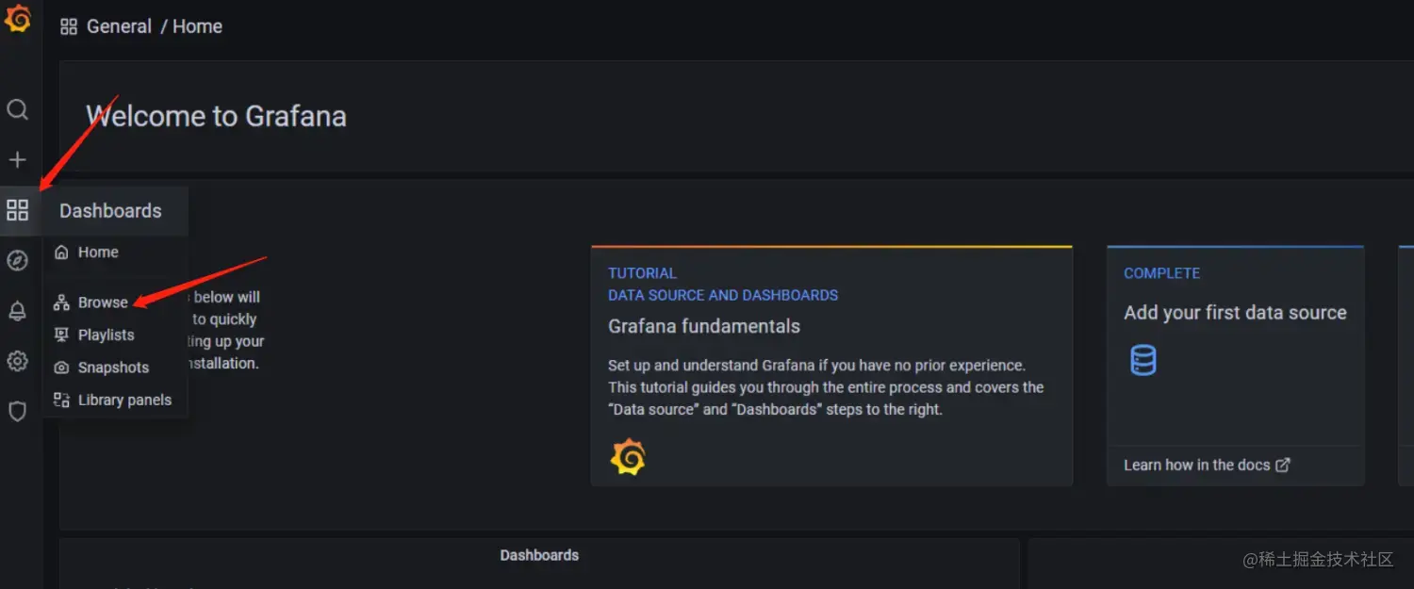
Task: Click the tutorial description paragraph
Action: 826,387
